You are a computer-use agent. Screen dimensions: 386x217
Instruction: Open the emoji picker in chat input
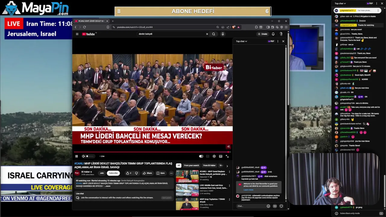tap(268, 206)
